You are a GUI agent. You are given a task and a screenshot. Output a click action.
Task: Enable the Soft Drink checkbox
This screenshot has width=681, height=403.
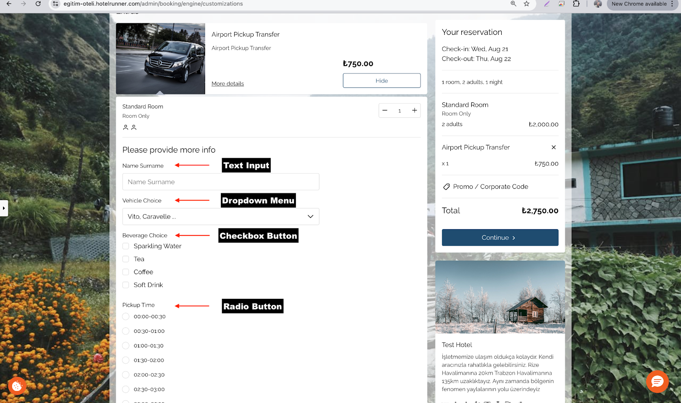coord(126,285)
